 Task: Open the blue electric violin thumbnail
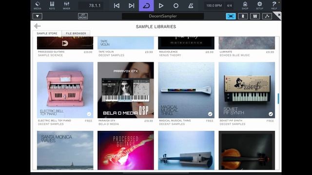coord(186,150)
